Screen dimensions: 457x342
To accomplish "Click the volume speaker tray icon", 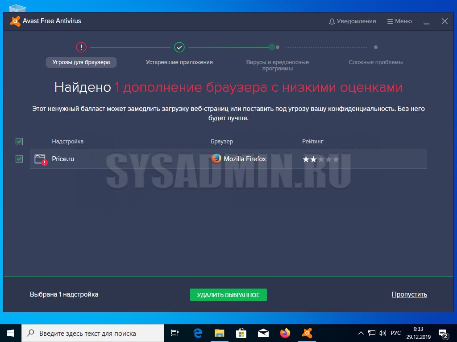I will tap(382, 333).
